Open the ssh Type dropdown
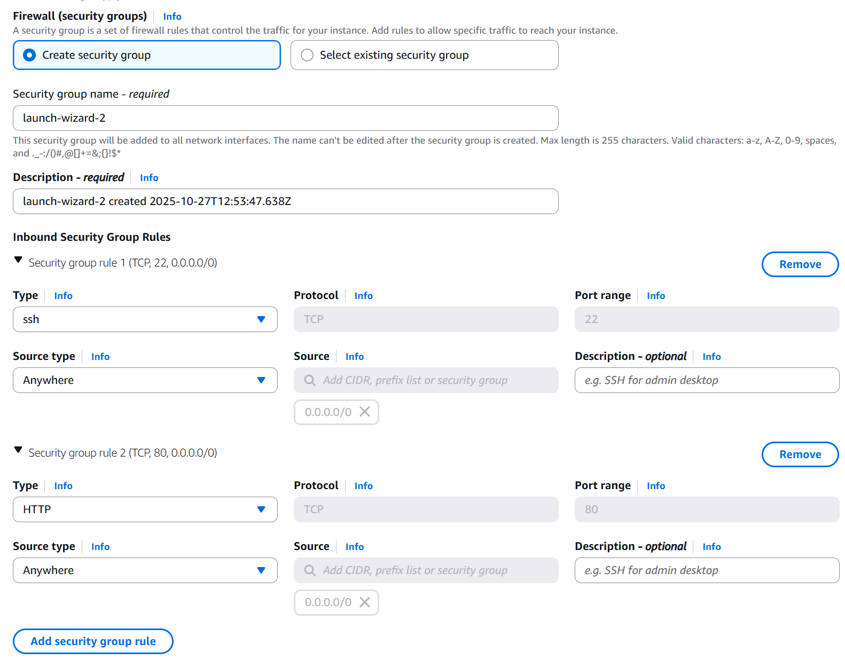Image resolution: width=845 pixels, height=668 pixels. coord(145,319)
